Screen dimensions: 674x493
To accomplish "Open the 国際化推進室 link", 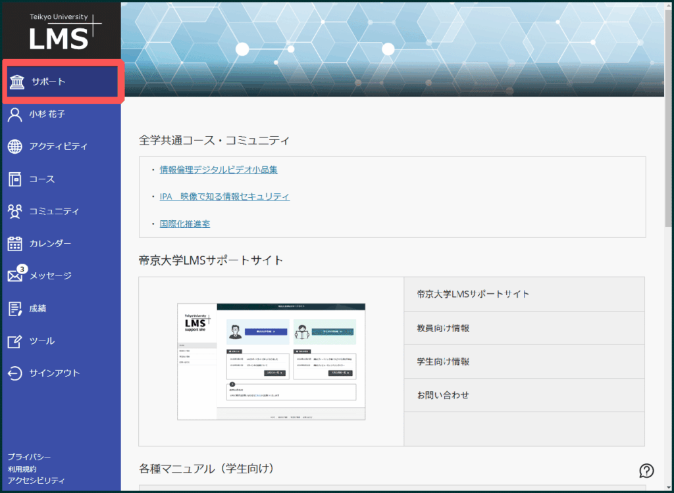I will (185, 223).
